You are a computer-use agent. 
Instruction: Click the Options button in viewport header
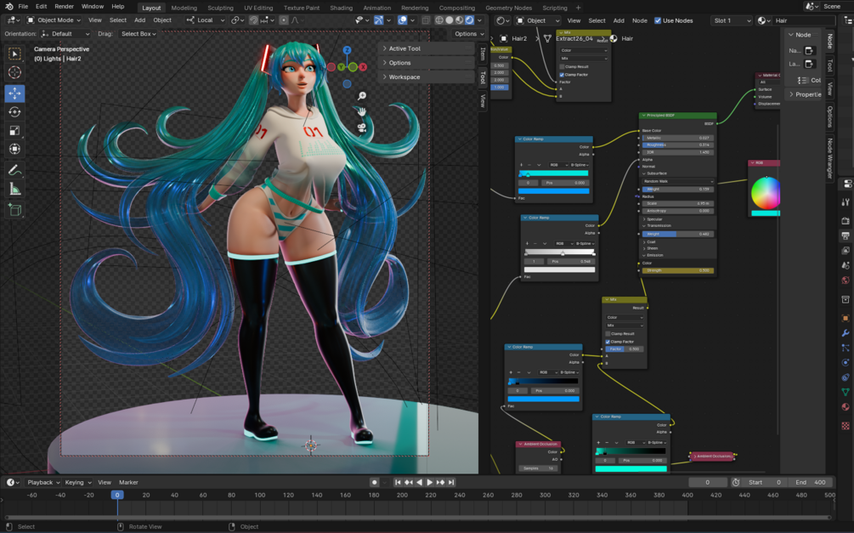click(469, 34)
